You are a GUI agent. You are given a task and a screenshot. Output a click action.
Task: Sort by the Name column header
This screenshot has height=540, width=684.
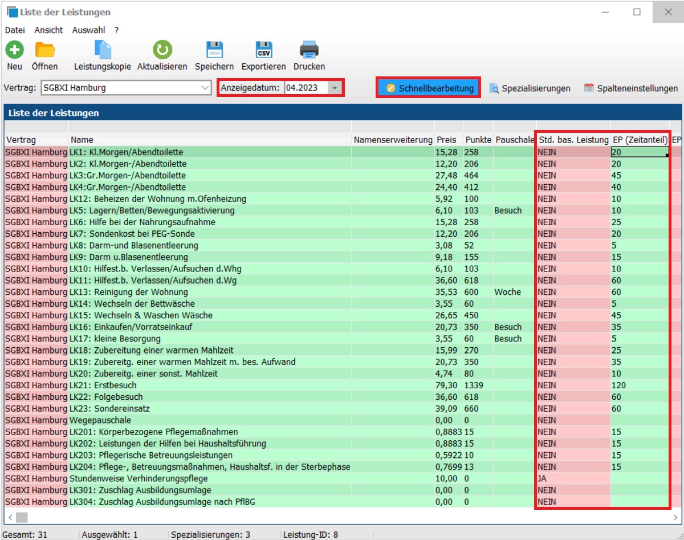210,139
